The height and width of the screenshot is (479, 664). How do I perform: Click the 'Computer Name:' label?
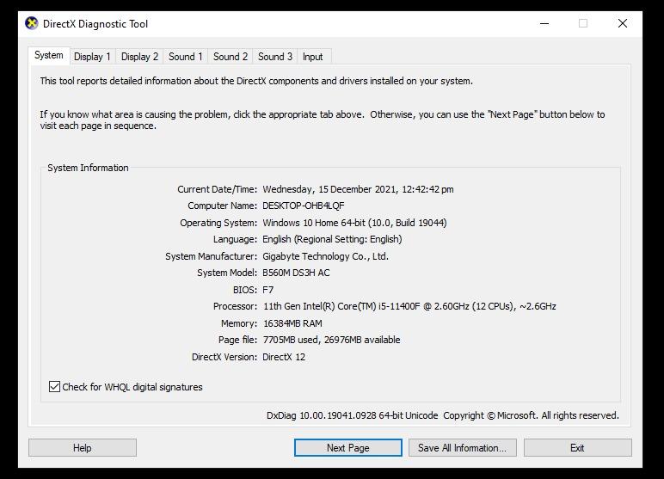[x=222, y=206]
